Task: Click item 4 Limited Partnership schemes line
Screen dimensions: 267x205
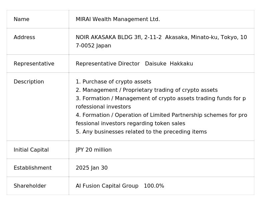Action: pos(161,115)
